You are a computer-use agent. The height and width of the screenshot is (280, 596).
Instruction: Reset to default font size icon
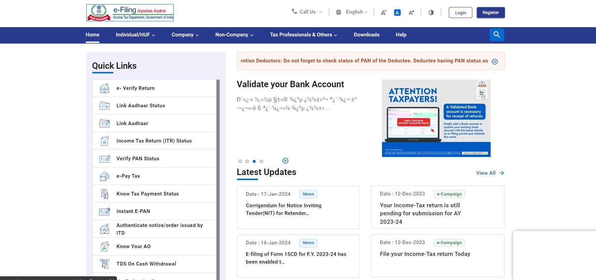397,13
